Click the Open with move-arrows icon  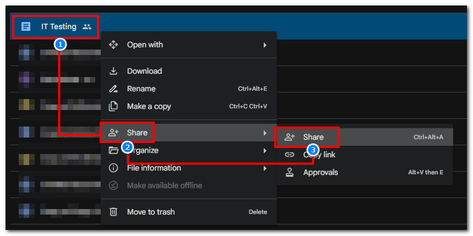(x=113, y=45)
